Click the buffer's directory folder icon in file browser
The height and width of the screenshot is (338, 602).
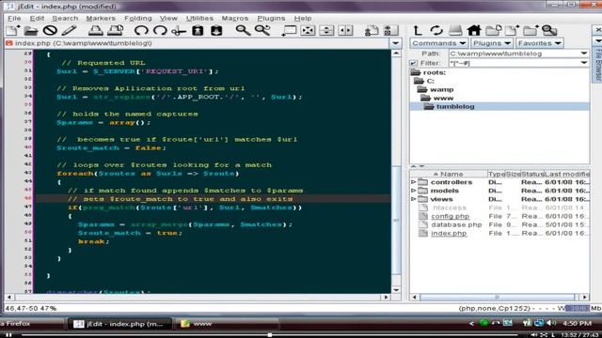coord(493,30)
